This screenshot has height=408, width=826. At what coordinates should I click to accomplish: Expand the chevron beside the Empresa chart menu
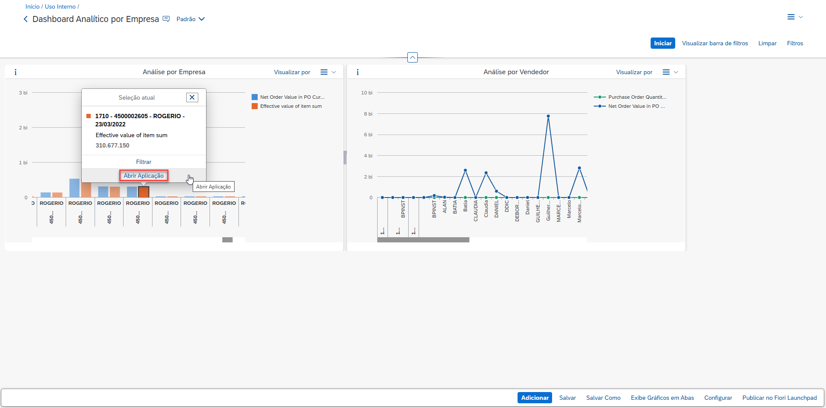[x=334, y=72]
